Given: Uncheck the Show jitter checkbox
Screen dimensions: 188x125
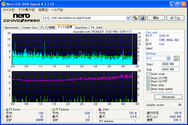Looking at the screenshot, I should point(148,85).
